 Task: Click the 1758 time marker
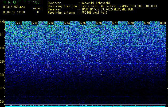(x=131, y=23)
